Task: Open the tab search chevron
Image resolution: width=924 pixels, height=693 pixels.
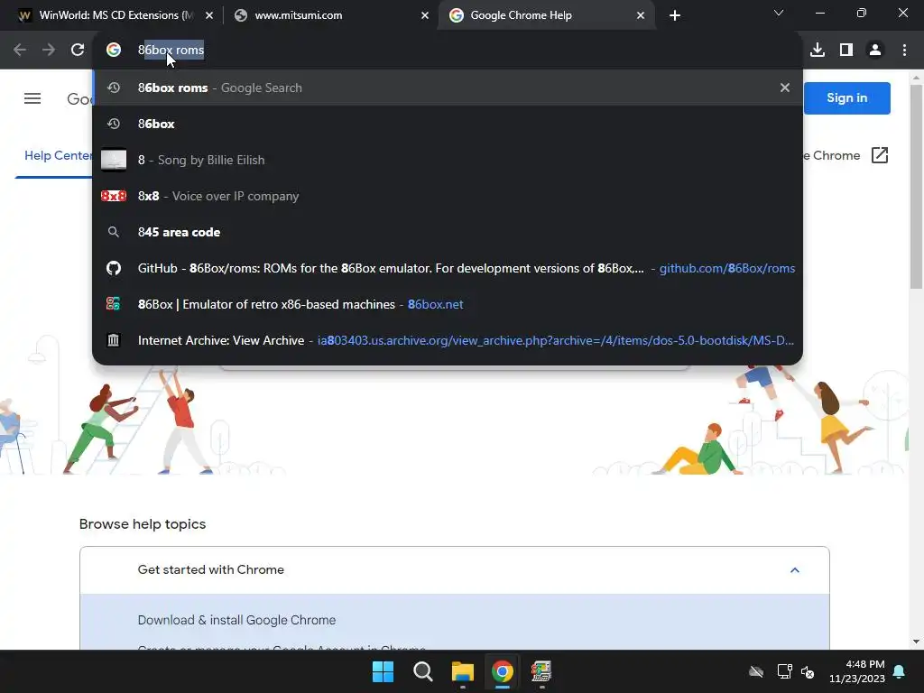Action: point(779,13)
